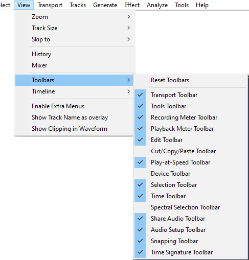Uncheck Tools Toolbar
Viewport: 249px width, 260px height.
[191, 106]
